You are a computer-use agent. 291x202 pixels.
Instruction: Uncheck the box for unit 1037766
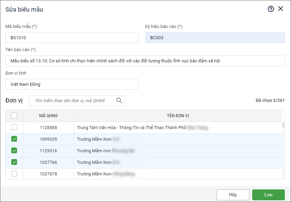point(14,162)
